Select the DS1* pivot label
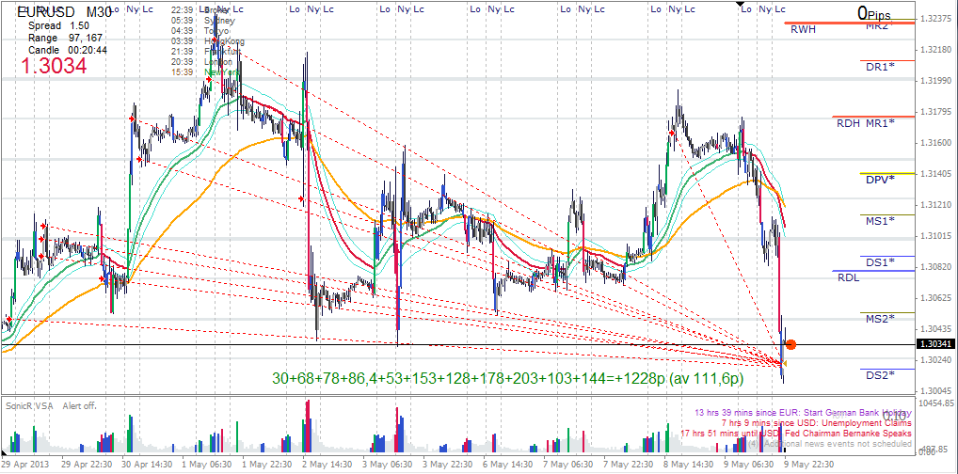Viewport: 958px width, 474px height. pos(880,262)
